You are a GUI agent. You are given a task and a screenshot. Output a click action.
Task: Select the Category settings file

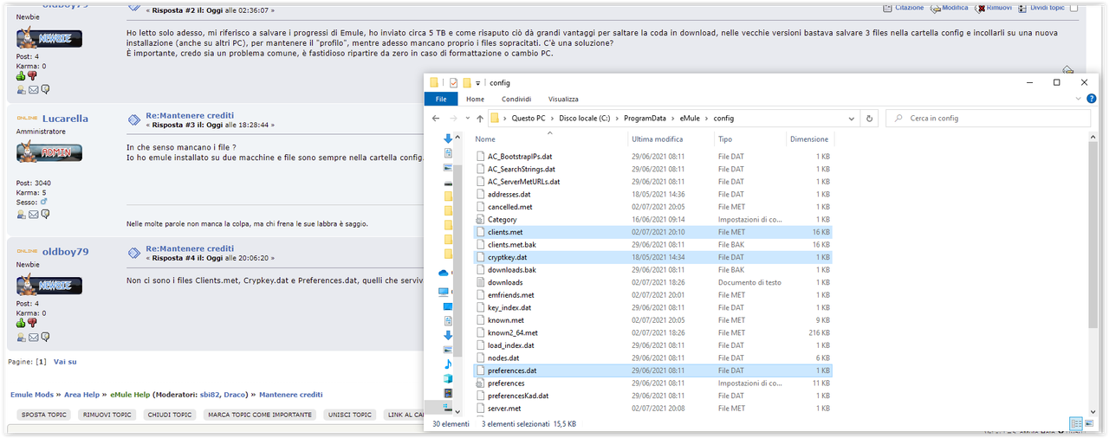click(x=653, y=220)
